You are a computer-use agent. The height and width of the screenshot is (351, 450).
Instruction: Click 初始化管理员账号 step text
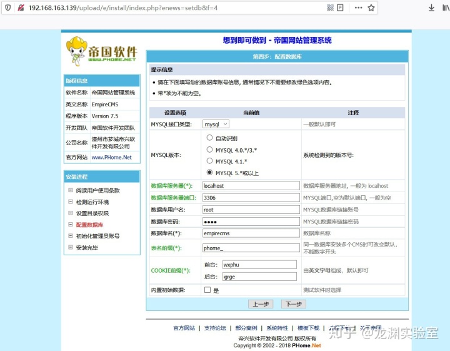point(97,236)
